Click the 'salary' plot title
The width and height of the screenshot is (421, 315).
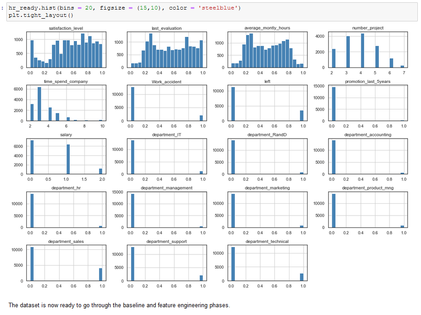(x=66, y=135)
